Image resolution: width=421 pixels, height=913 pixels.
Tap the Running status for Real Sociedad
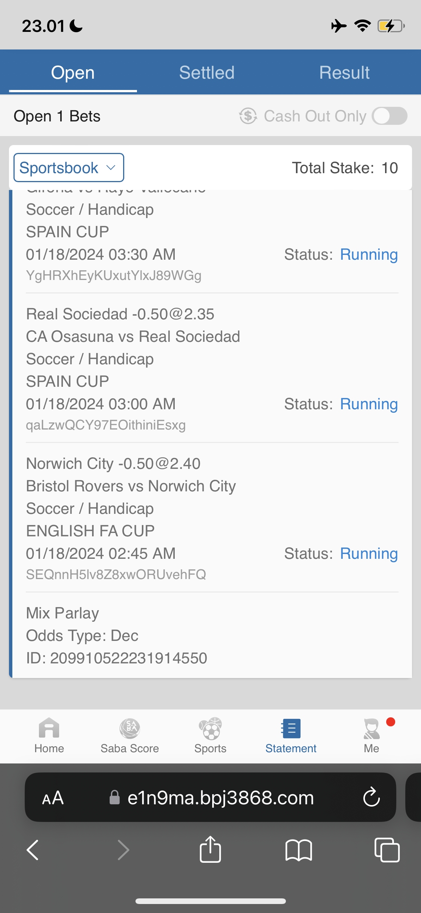[x=369, y=404]
